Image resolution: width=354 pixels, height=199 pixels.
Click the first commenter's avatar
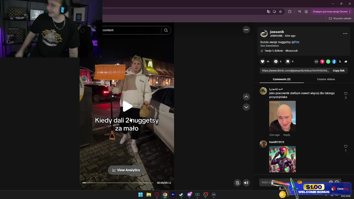(263, 91)
